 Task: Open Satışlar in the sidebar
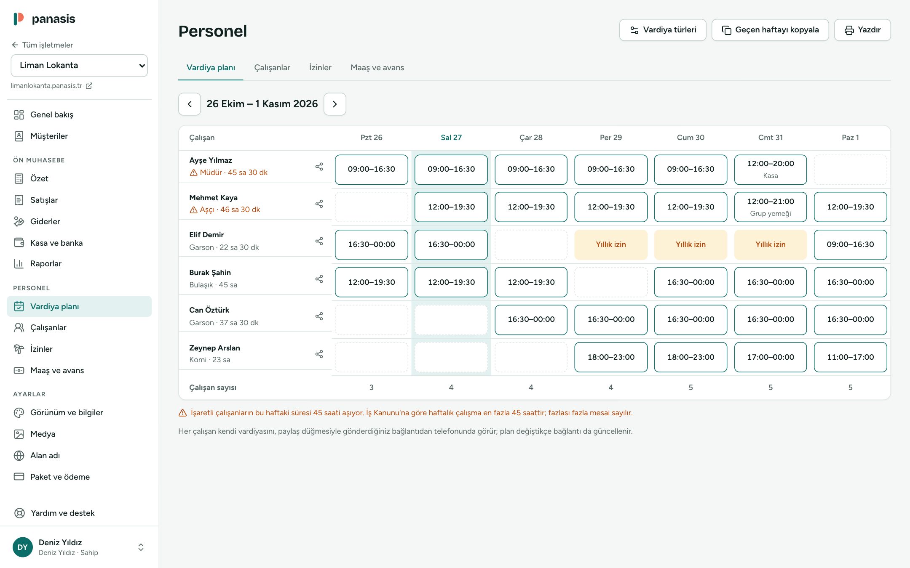point(79,200)
